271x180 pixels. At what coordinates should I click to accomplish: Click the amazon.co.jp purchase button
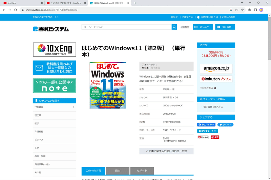click(216, 69)
